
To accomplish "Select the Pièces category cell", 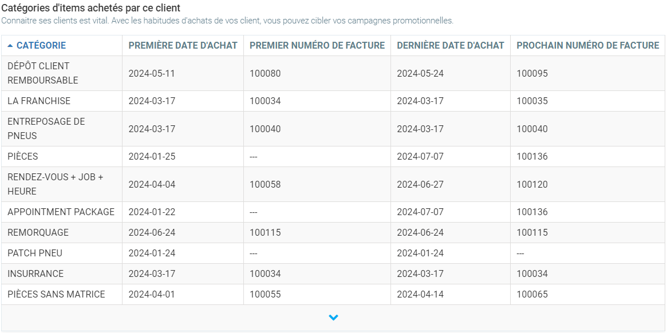I will coord(23,157).
